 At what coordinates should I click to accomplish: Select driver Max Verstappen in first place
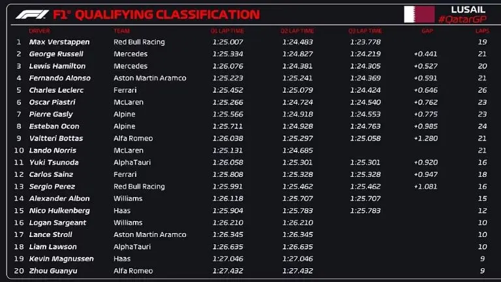[59, 42]
